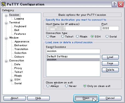Select the Proxy category item
Screen dimensions: 125x103
[x=18, y=68]
